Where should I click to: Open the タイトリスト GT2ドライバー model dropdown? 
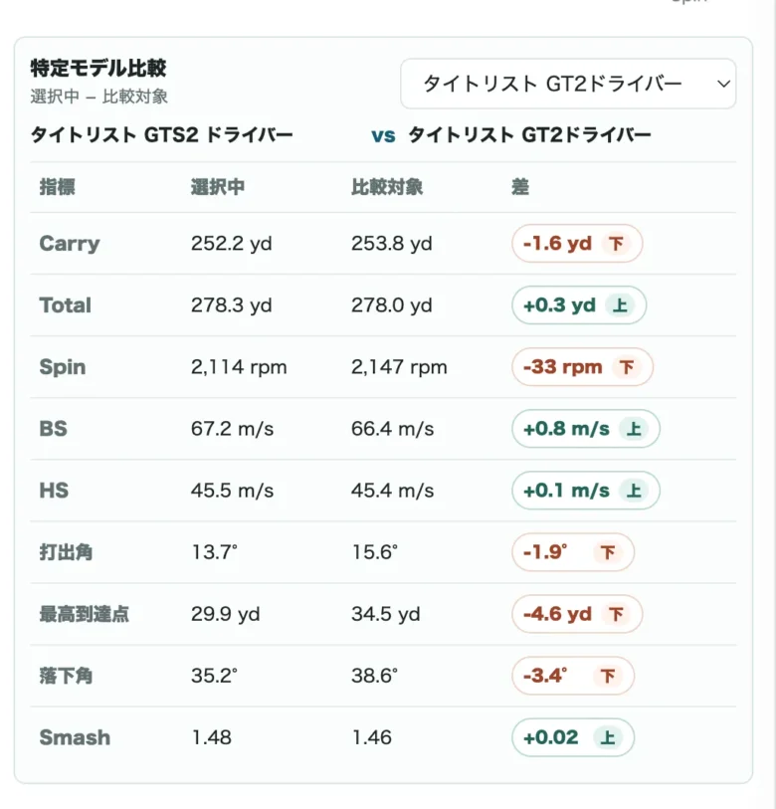[568, 84]
